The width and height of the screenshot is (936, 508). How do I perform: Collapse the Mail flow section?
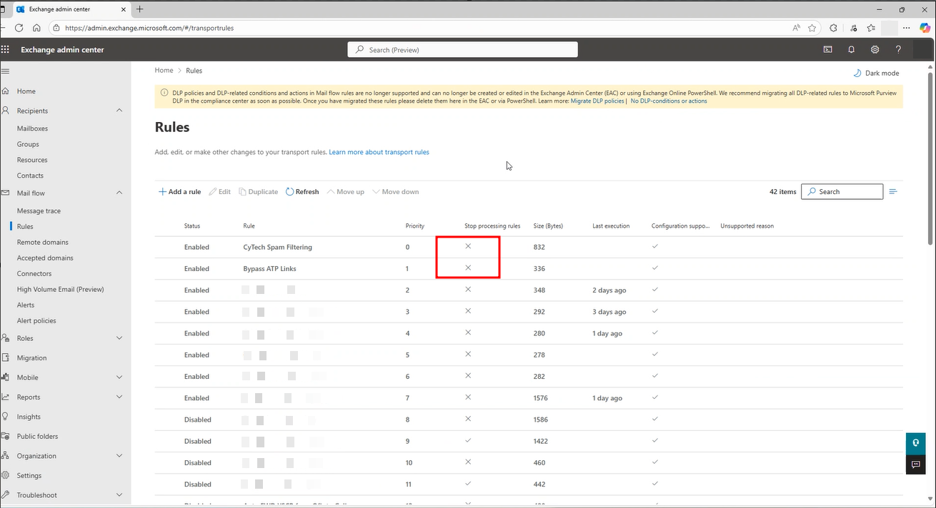(119, 193)
